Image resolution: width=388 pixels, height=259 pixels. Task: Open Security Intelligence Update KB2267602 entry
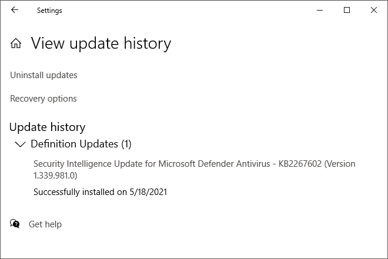[194, 170]
